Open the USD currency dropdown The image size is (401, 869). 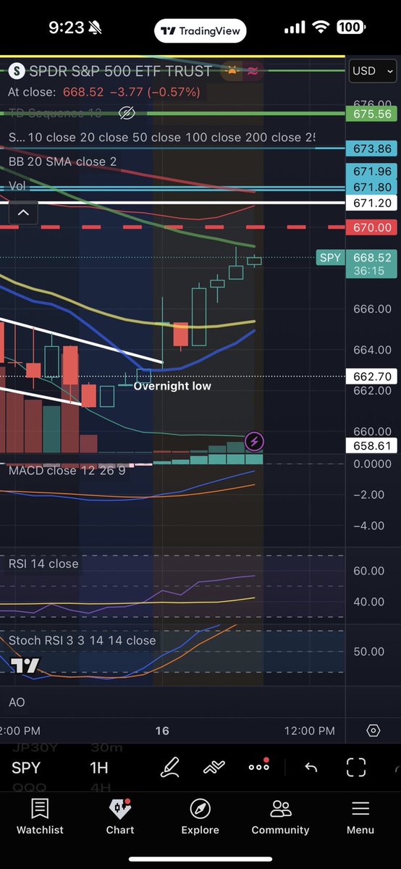(x=373, y=71)
